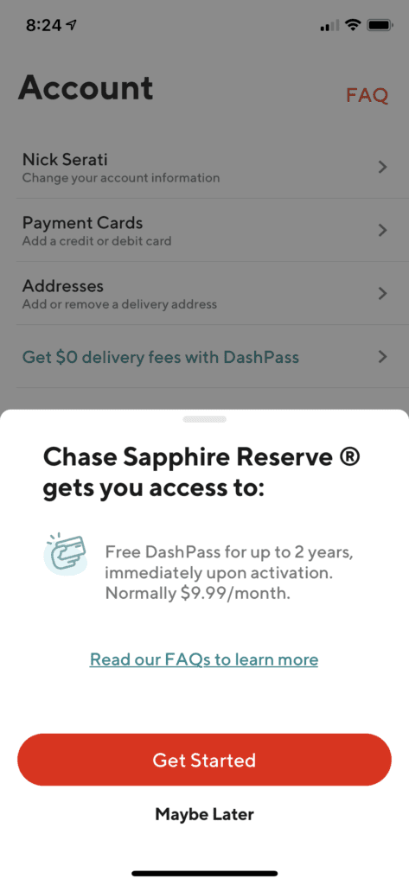Click Read our FAQs to learn more
The height and width of the screenshot is (885, 409).
click(204, 659)
